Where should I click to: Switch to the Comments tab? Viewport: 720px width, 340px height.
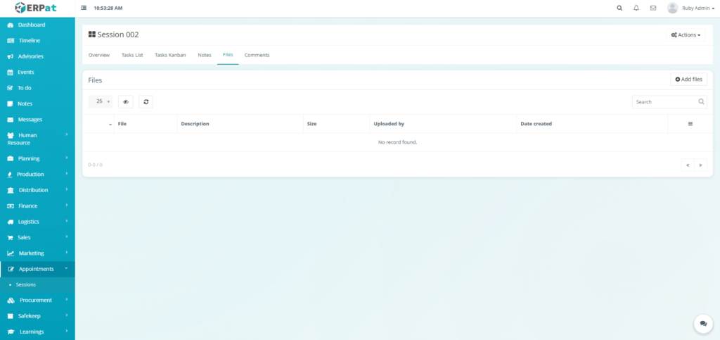[257, 55]
